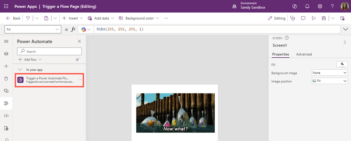Select the Now what? image on canvas
Screen dimensions: 351x141
[175, 113]
